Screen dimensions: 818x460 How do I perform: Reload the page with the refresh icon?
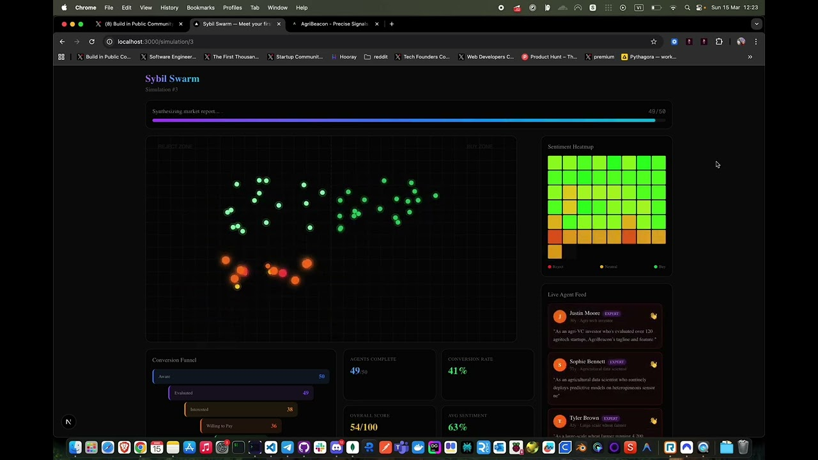point(92,42)
